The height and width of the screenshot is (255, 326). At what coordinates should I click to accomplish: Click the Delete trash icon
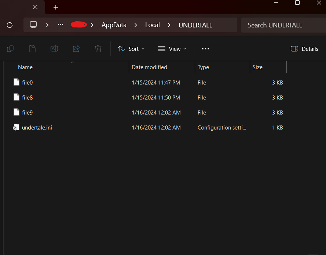point(98,49)
